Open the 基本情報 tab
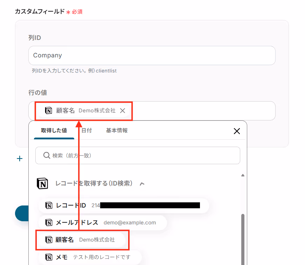Viewport: 305px width, 265px height. pos(117,131)
